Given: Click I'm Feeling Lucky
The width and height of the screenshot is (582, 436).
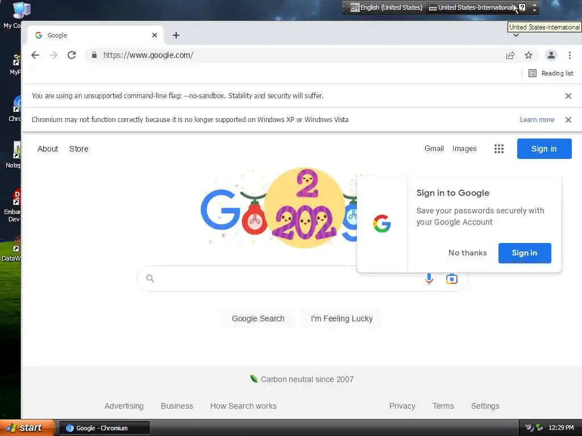Looking at the screenshot, I should coord(342,318).
